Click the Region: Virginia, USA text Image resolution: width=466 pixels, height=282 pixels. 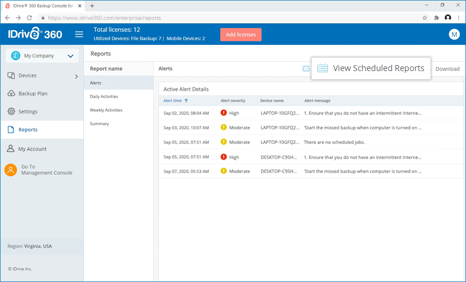point(30,246)
